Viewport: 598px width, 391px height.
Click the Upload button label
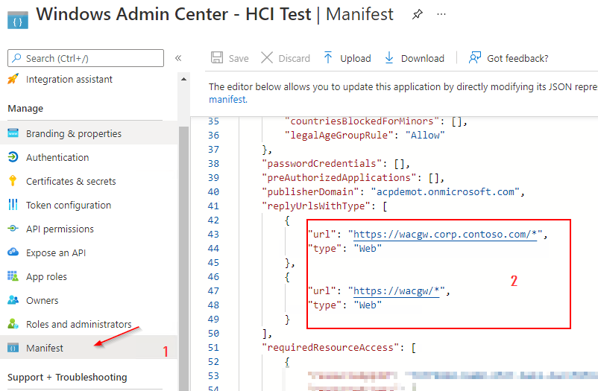tap(356, 58)
